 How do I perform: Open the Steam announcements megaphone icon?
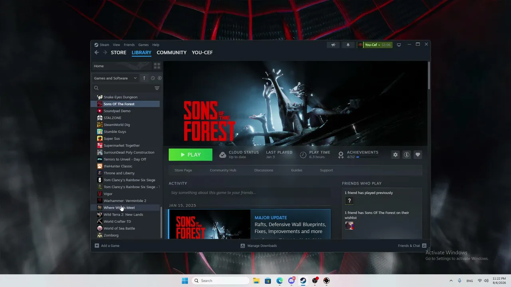click(x=333, y=45)
